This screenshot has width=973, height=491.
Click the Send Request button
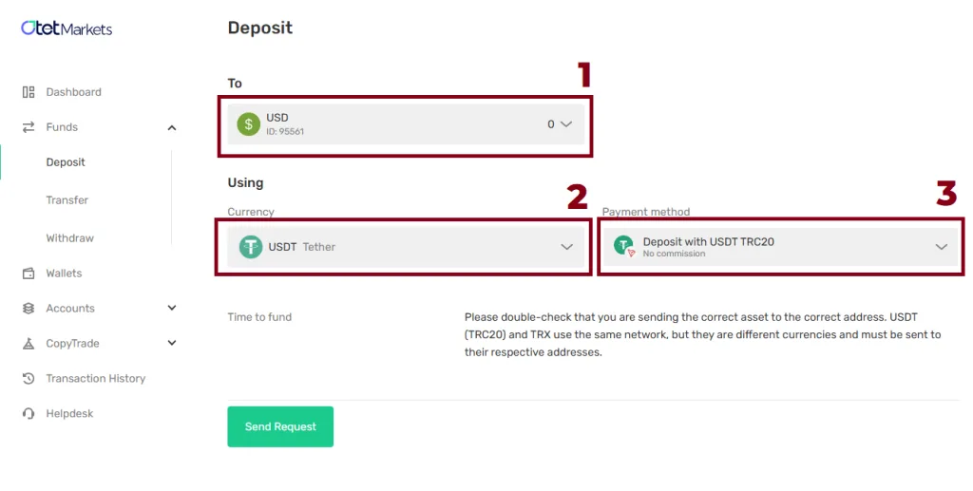280,426
